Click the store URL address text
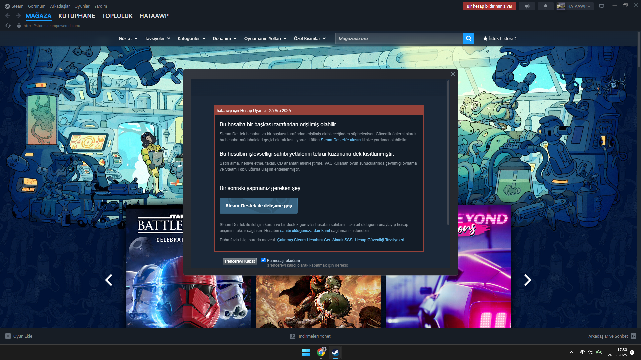Viewport: 641px width, 360px height. 52,26
